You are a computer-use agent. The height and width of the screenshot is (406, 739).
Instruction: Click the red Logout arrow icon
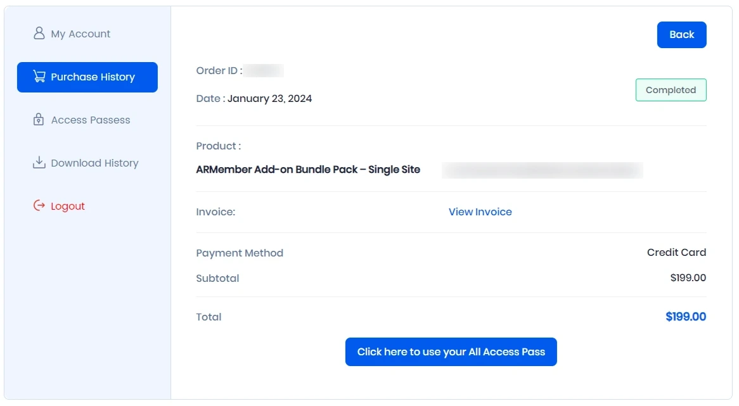coord(39,205)
